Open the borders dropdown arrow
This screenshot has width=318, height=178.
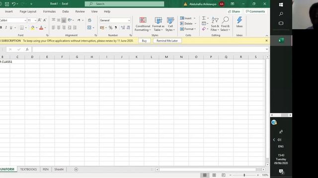(x=26, y=28)
